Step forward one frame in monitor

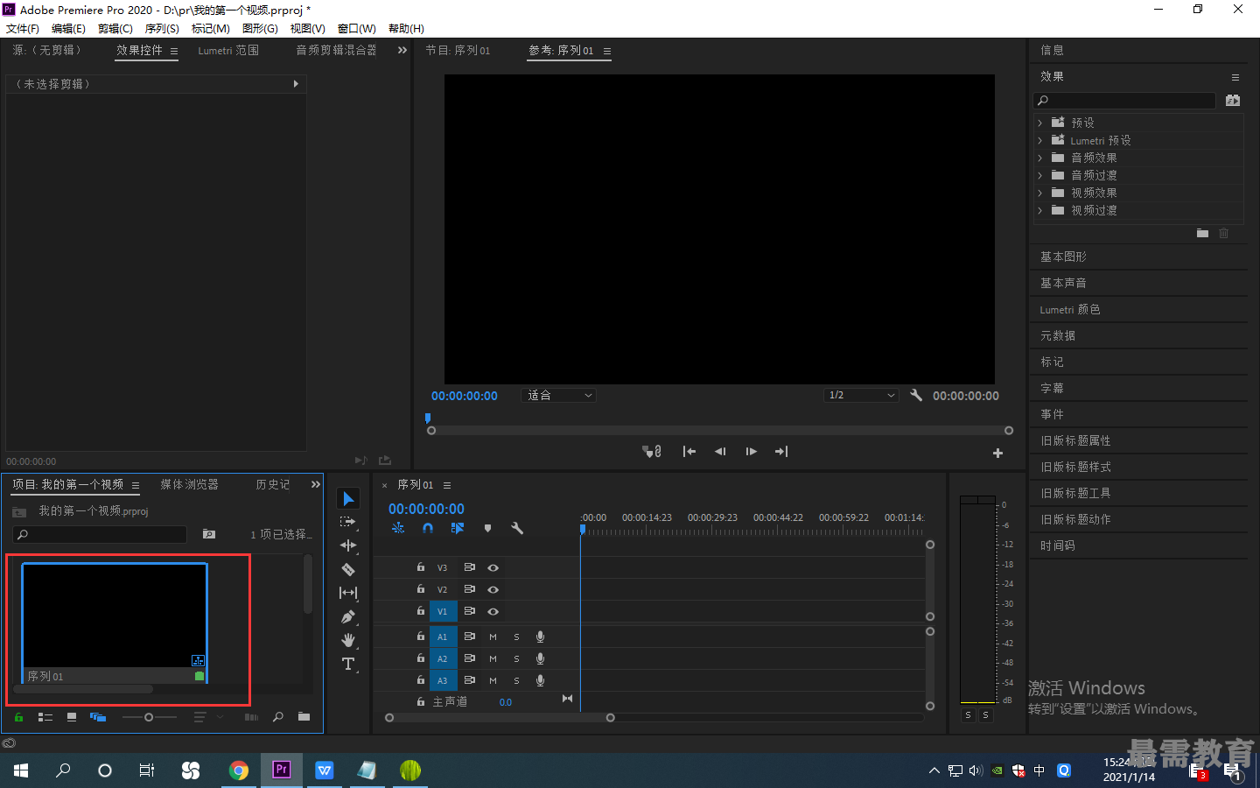pyautogui.click(x=751, y=452)
